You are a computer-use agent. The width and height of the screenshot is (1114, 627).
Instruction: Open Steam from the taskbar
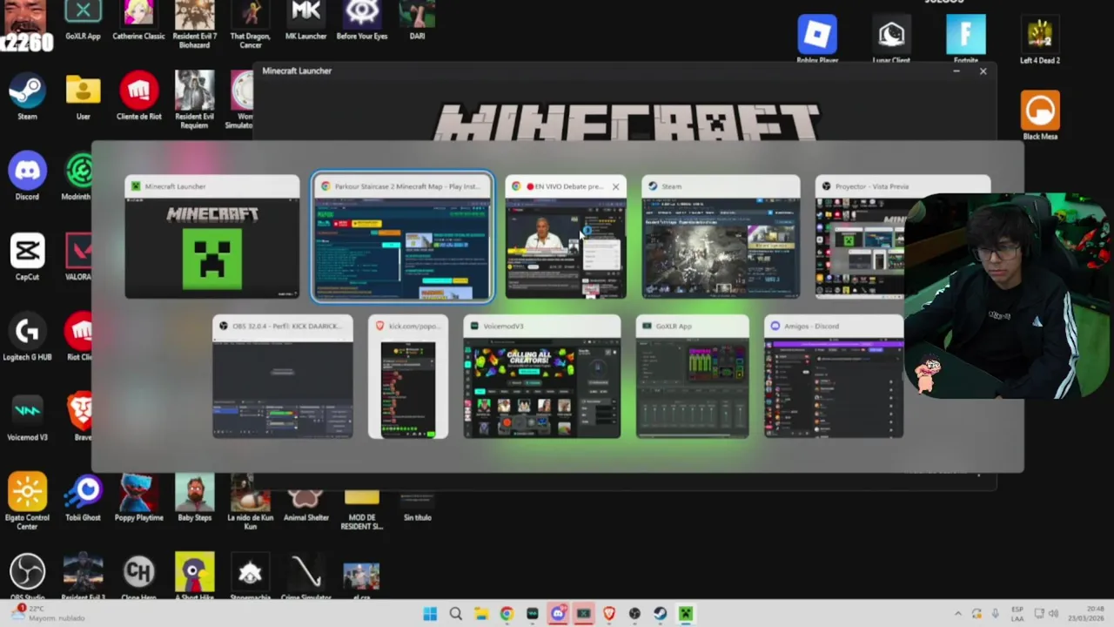pyautogui.click(x=661, y=614)
